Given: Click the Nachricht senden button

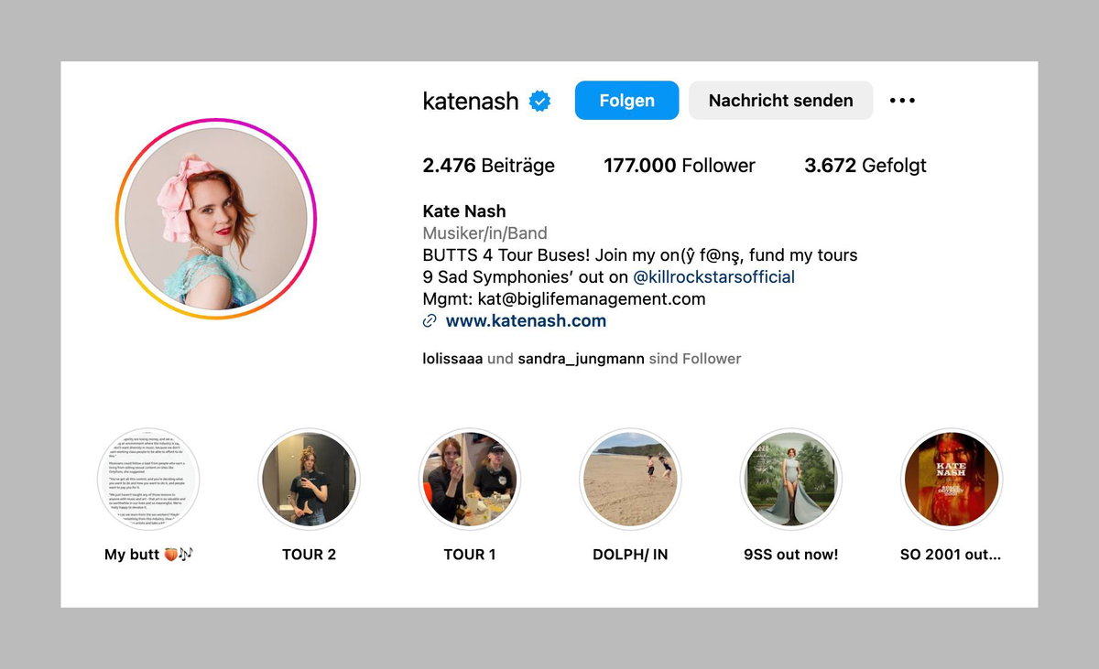Looking at the screenshot, I should pos(780,101).
